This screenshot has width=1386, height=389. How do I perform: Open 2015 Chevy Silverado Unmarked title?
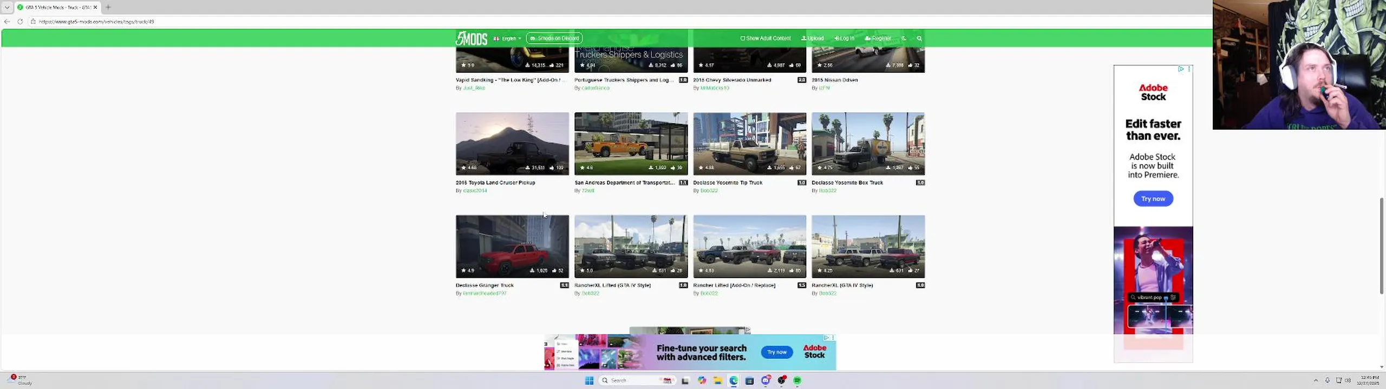tap(732, 80)
